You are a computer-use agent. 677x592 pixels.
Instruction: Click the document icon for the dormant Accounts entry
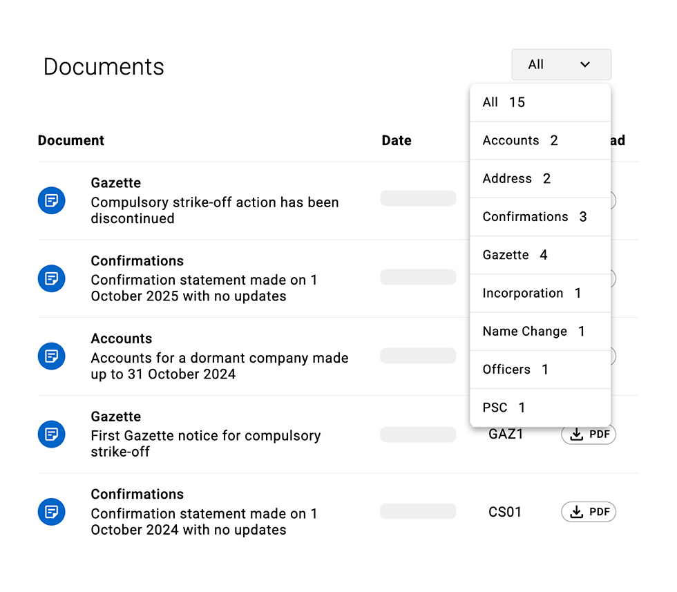tap(51, 356)
